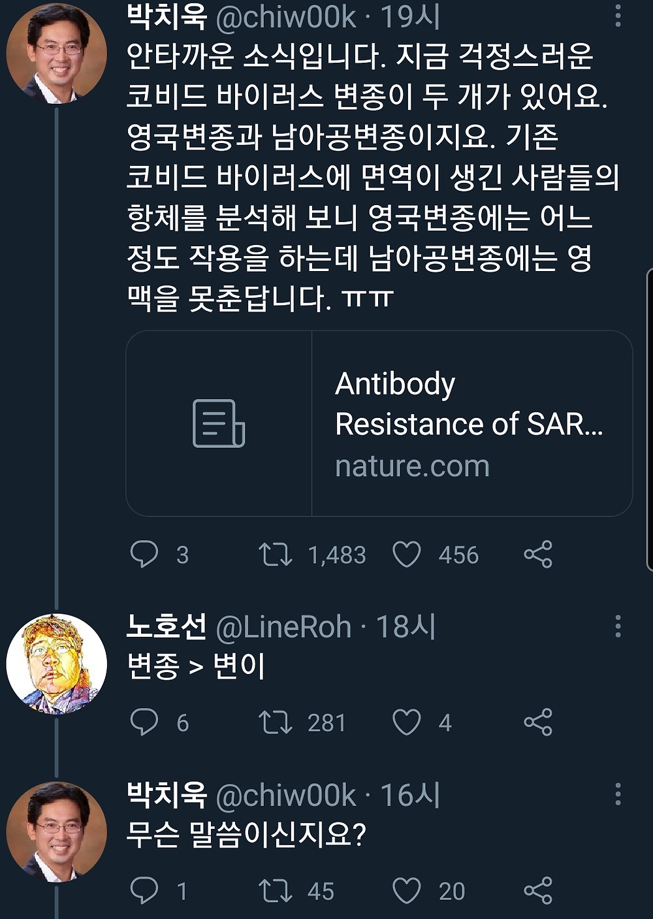Retweet 노호선's tweet with 281 retweets
Image resolution: width=653 pixels, height=919 pixels.
coord(275,722)
